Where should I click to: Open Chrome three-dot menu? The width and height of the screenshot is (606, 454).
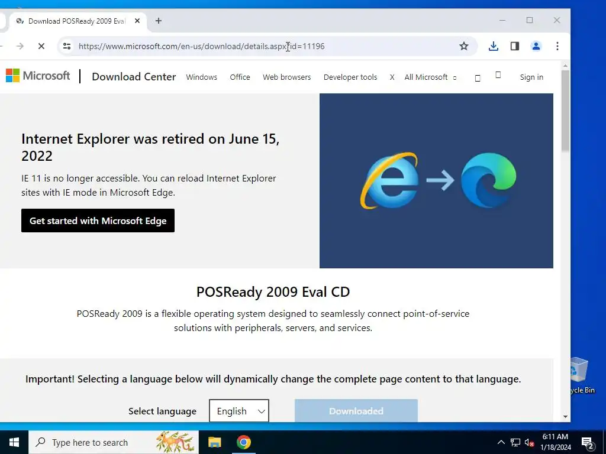tap(557, 46)
